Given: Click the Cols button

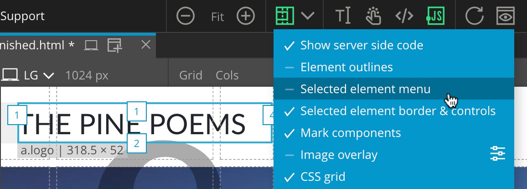Looking at the screenshot, I should click(x=227, y=75).
